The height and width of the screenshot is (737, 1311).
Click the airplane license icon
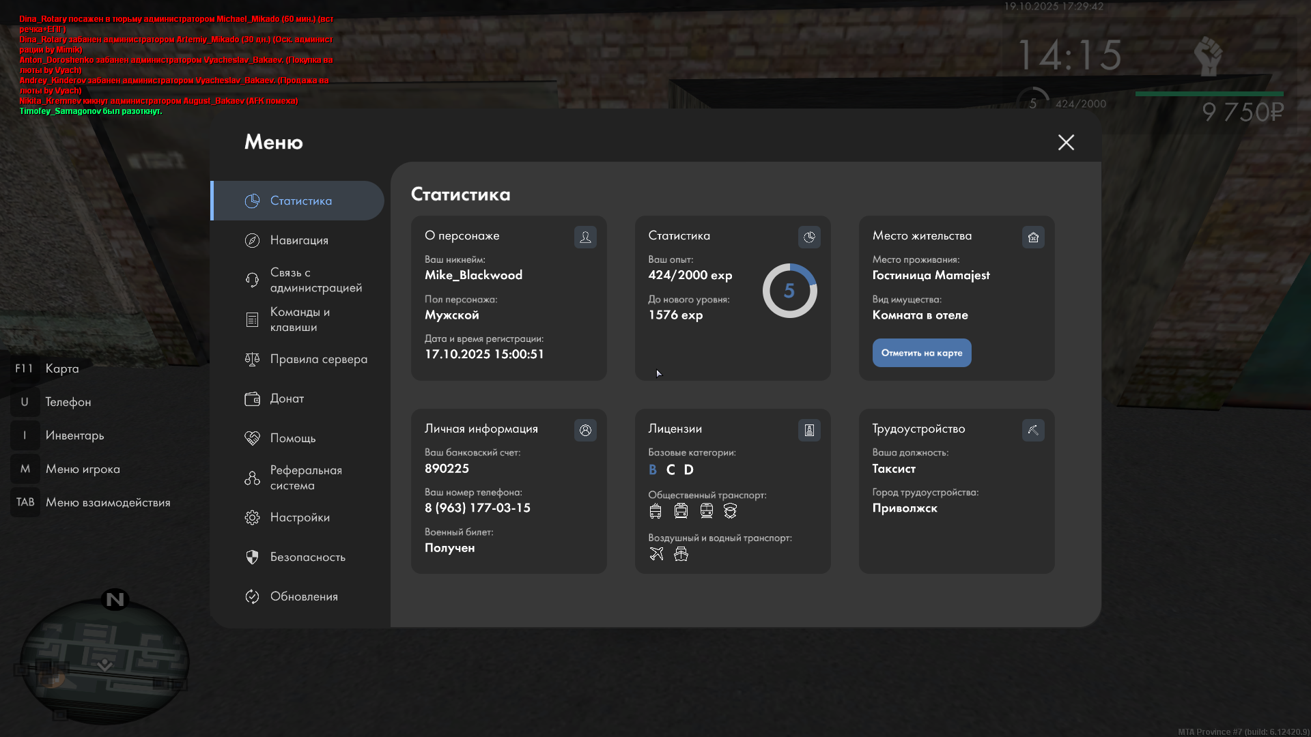tap(656, 554)
